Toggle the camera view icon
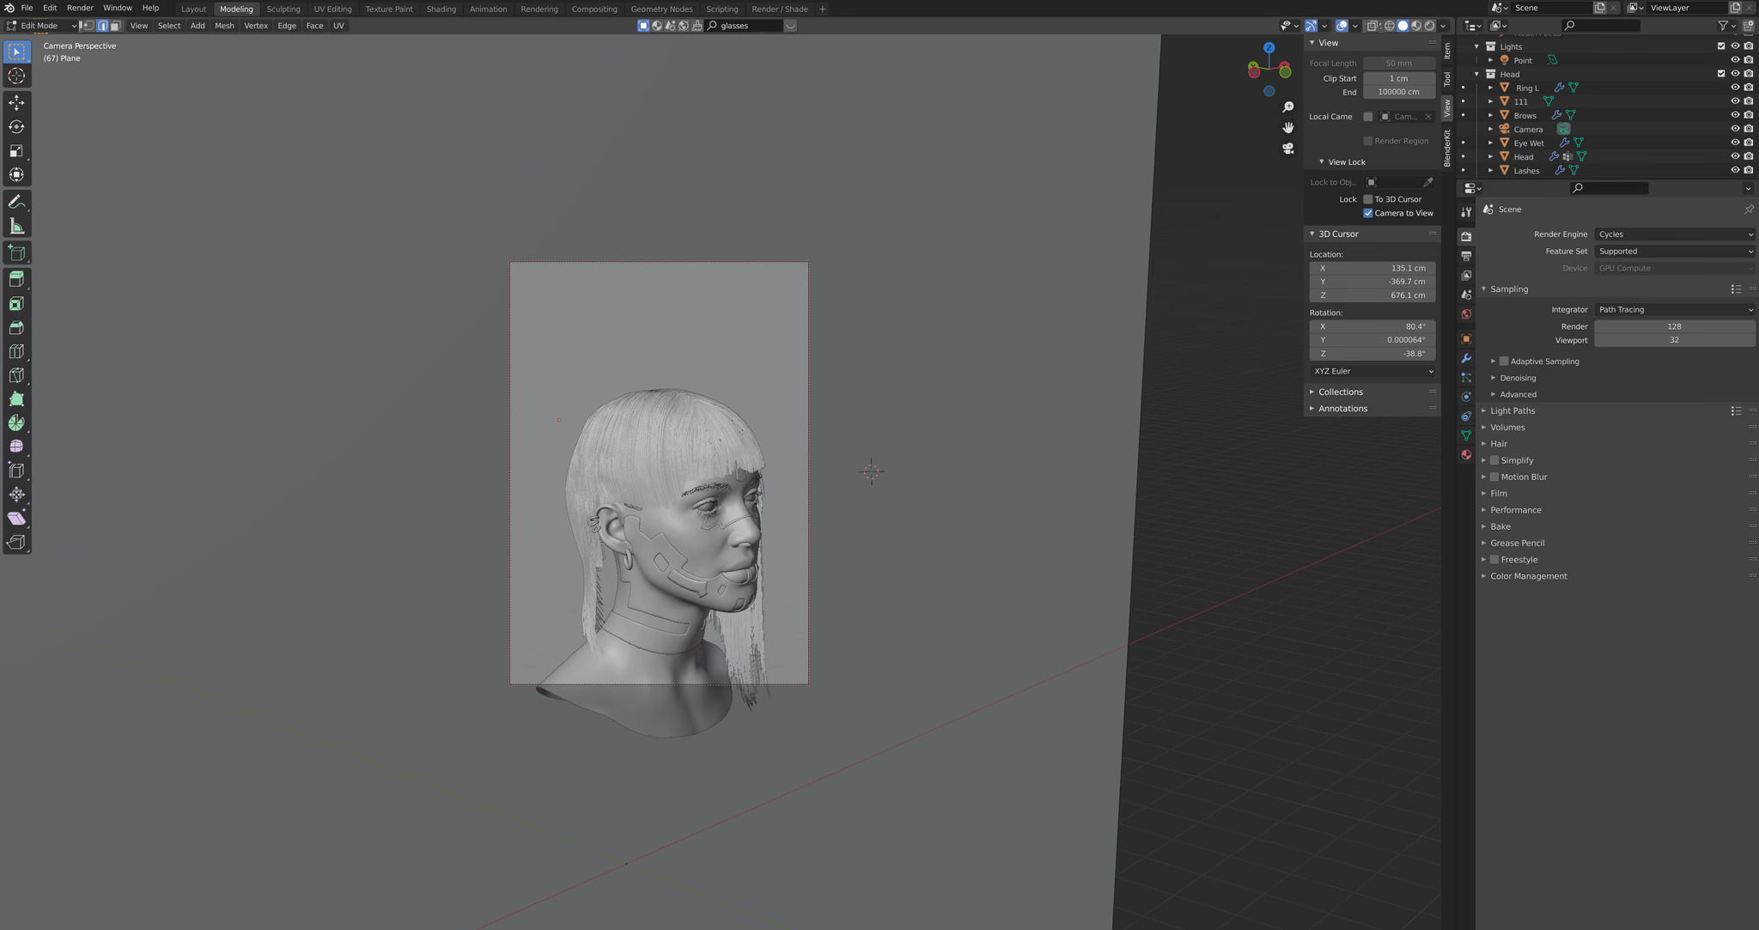Viewport: 1759px width, 930px height. (1287, 148)
